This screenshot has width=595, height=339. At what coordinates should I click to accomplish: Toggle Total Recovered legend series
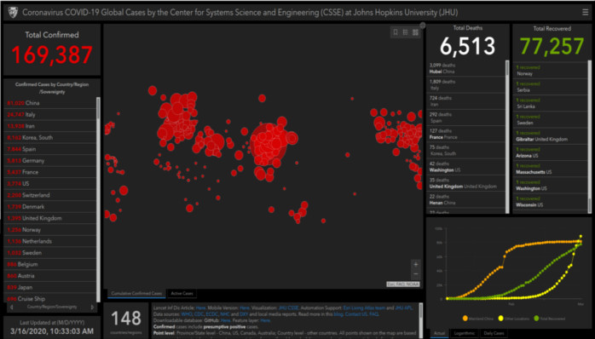coord(549,319)
